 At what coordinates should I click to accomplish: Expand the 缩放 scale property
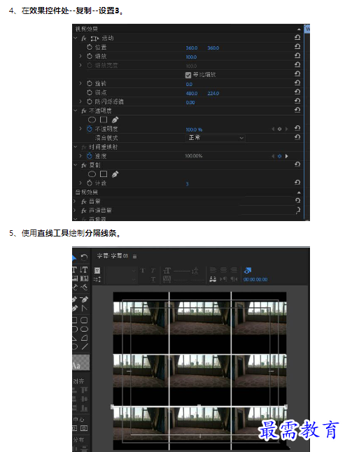80,56
